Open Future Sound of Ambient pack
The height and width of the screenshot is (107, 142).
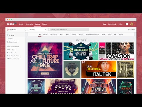click(x=99, y=86)
